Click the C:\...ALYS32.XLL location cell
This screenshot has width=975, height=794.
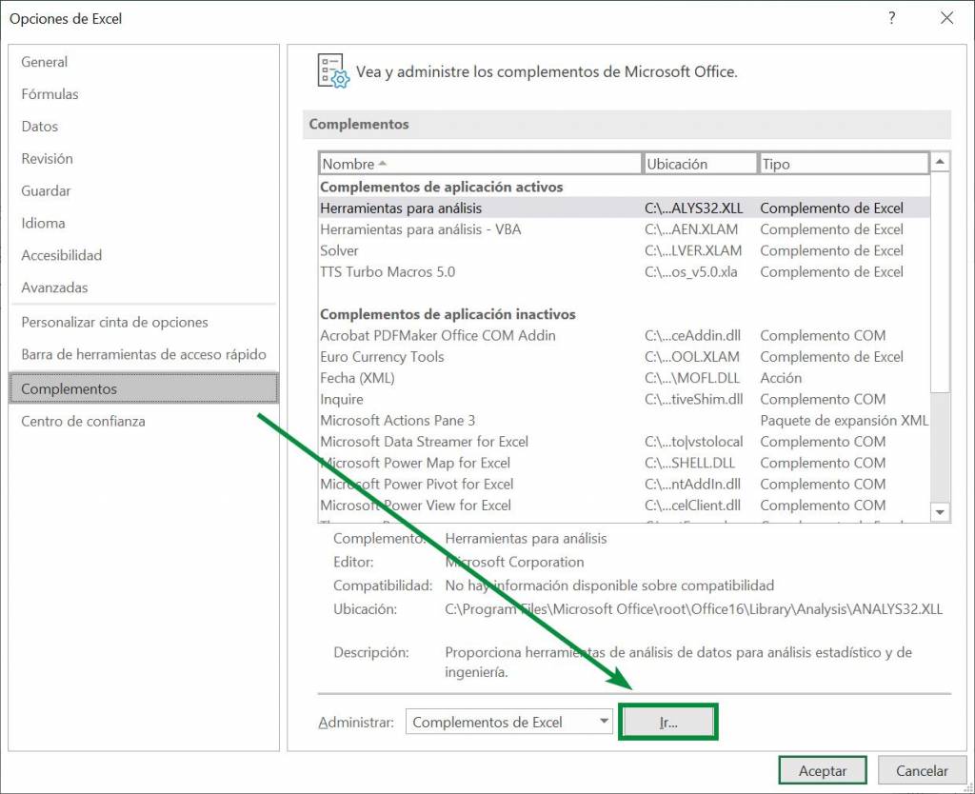pyautogui.click(x=693, y=208)
